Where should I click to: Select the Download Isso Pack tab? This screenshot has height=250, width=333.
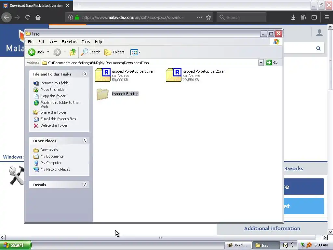36,6
